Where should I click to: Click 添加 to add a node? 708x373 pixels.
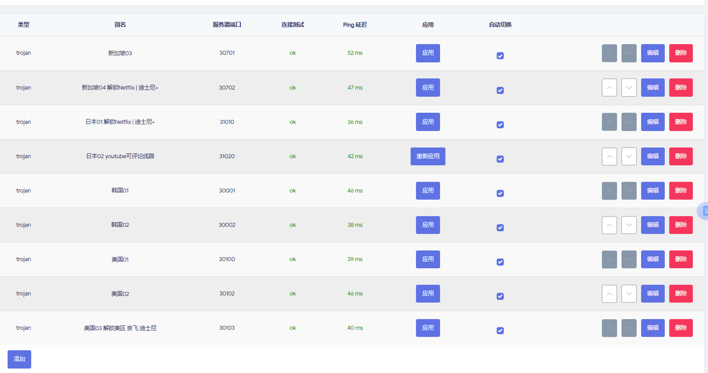19,359
